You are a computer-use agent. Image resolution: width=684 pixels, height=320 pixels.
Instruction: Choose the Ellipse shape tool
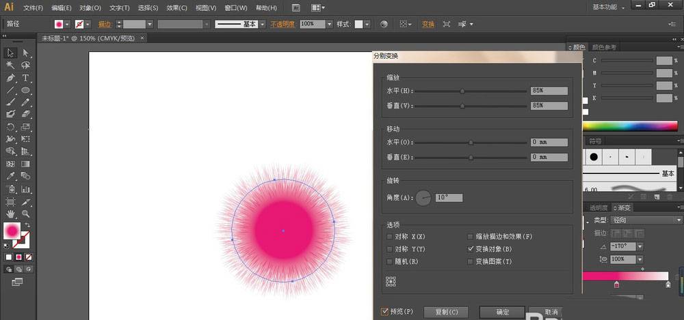tap(25, 90)
